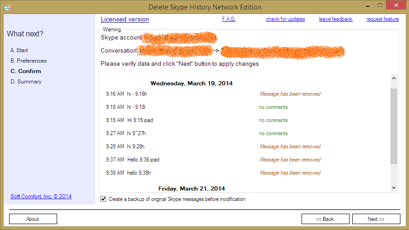
Task: Click Friday, March 21, 2014 date header
Action: (x=191, y=188)
